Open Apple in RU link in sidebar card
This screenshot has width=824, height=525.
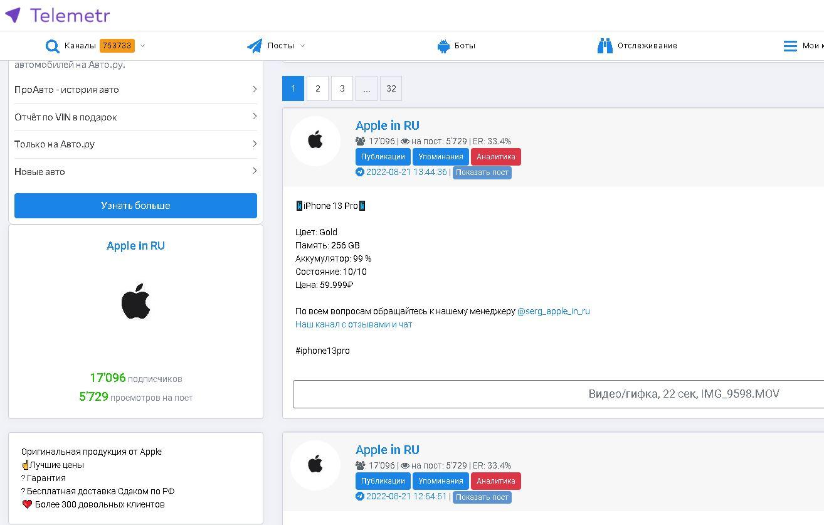pyautogui.click(x=135, y=246)
